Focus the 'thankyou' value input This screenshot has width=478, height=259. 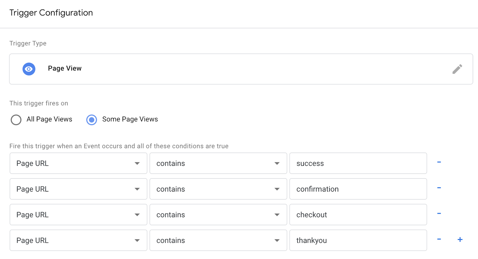358,240
